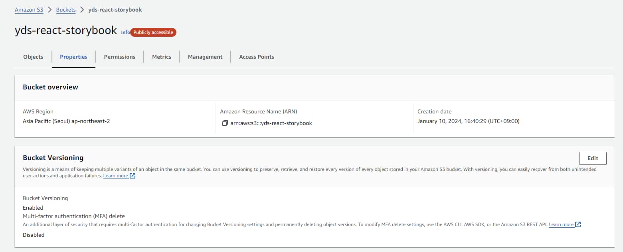Viewport: 623px width, 252px height.
Task: Follow the Learn more link about MFA delete
Action: pyautogui.click(x=561, y=224)
